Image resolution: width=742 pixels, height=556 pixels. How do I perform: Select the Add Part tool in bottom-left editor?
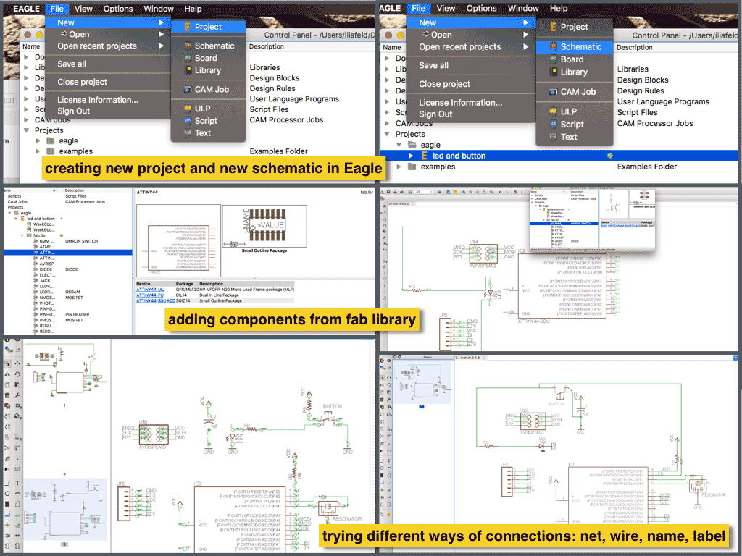click(7, 406)
